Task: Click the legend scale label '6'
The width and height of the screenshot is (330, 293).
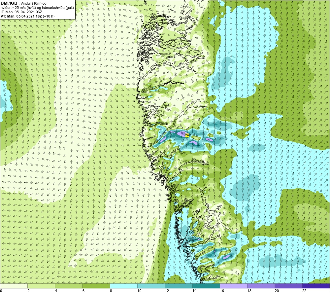Action: [83, 291]
